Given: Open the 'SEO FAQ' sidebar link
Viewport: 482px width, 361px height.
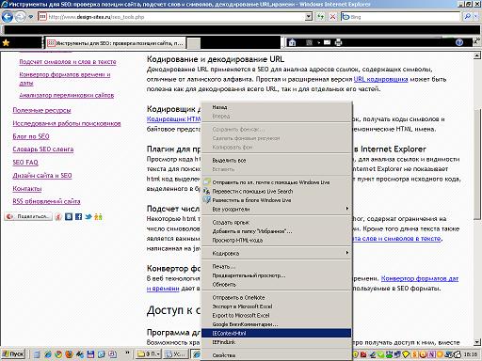Looking at the screenshot, I should pyautogui.click(x=25, y=163).
